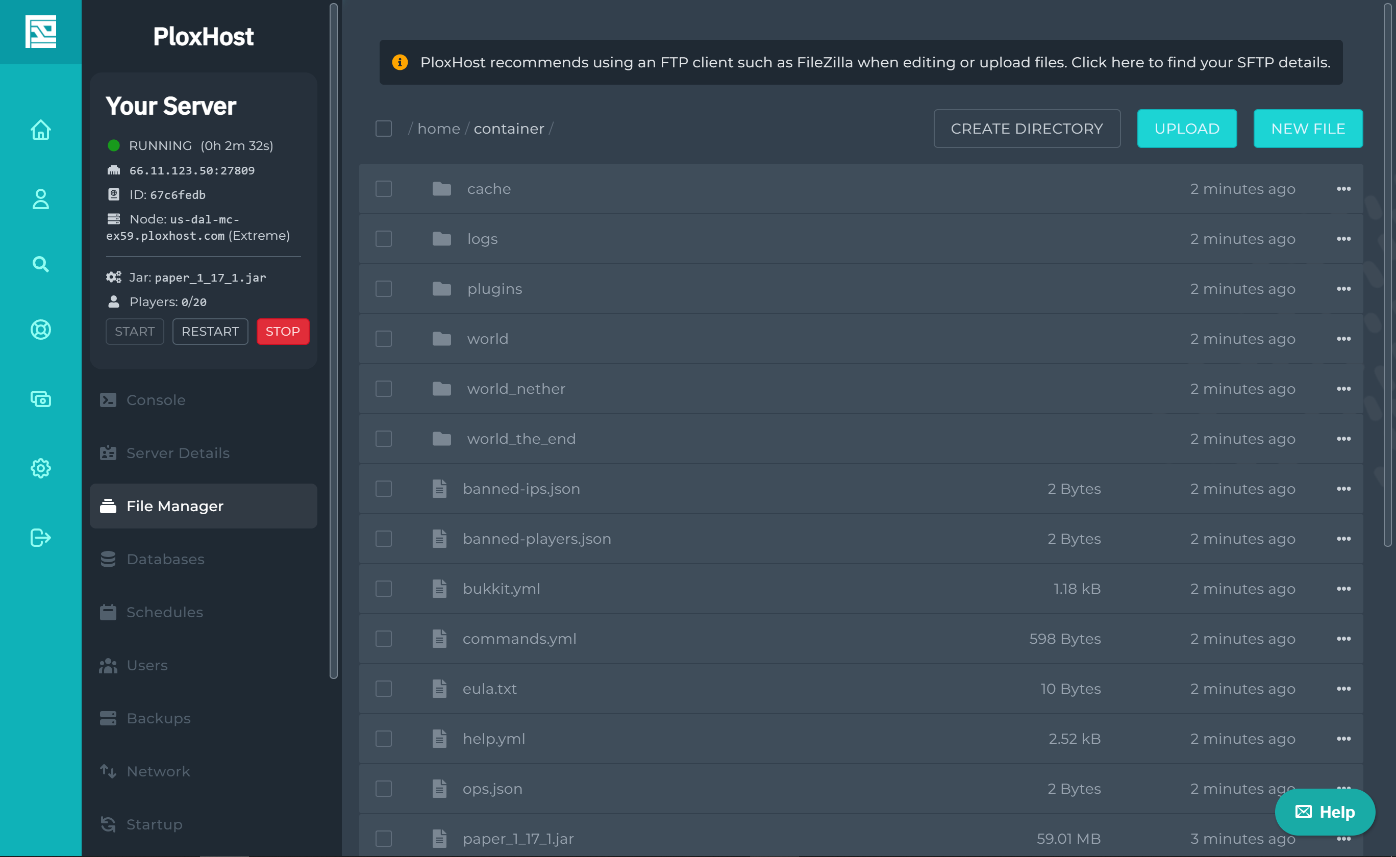This screenshot has height=857, width=1396.
Task: Open options menu for world_the_end folder
Action: (1343, 439)
